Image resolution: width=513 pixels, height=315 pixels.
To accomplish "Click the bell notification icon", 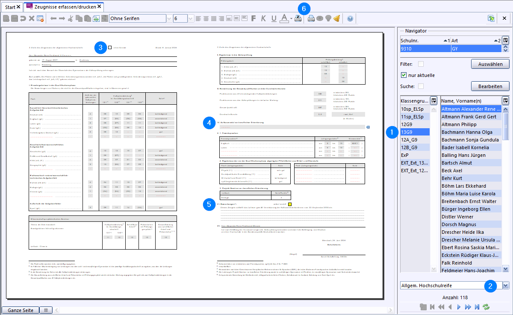I will point(336,18).
